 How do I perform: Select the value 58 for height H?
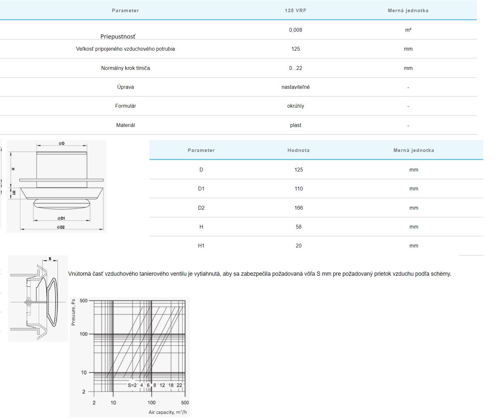pos(298,227)
